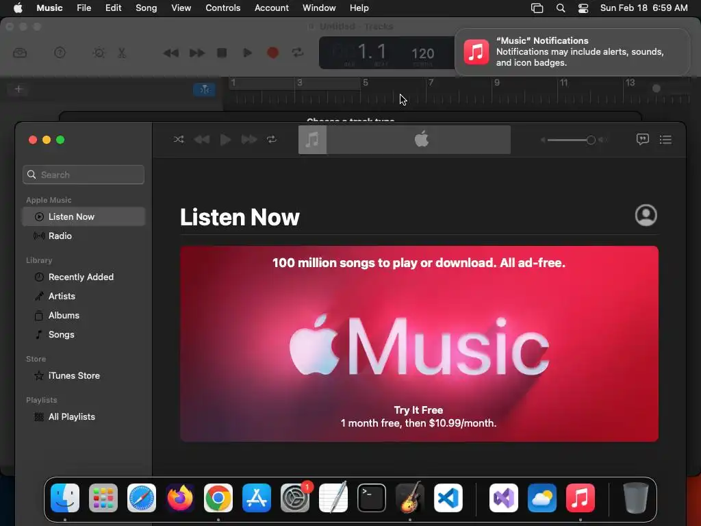This screenshot has width=701, height=526.
Task: Open the lyrics panel icon
Action: (x=642, y=140)
